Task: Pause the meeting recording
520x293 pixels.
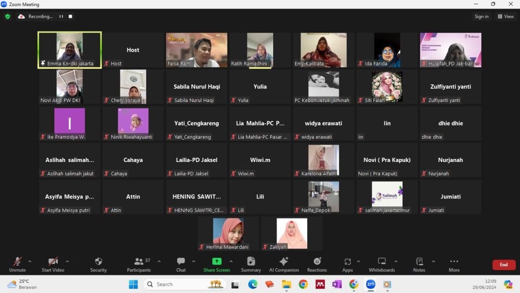Action: (61, 16)
